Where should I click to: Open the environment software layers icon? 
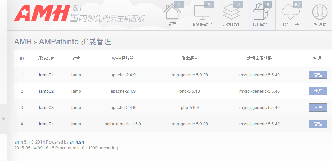[231, 13]
